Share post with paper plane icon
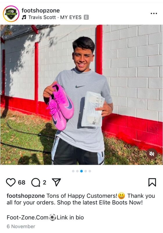This screenshot has height=233, width=163. [x=56, y=182]
